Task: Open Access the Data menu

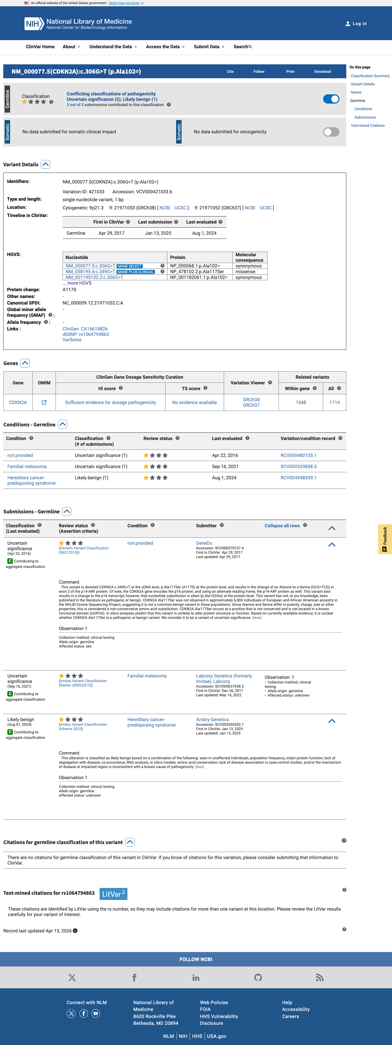Action: (x=165, y=47)
